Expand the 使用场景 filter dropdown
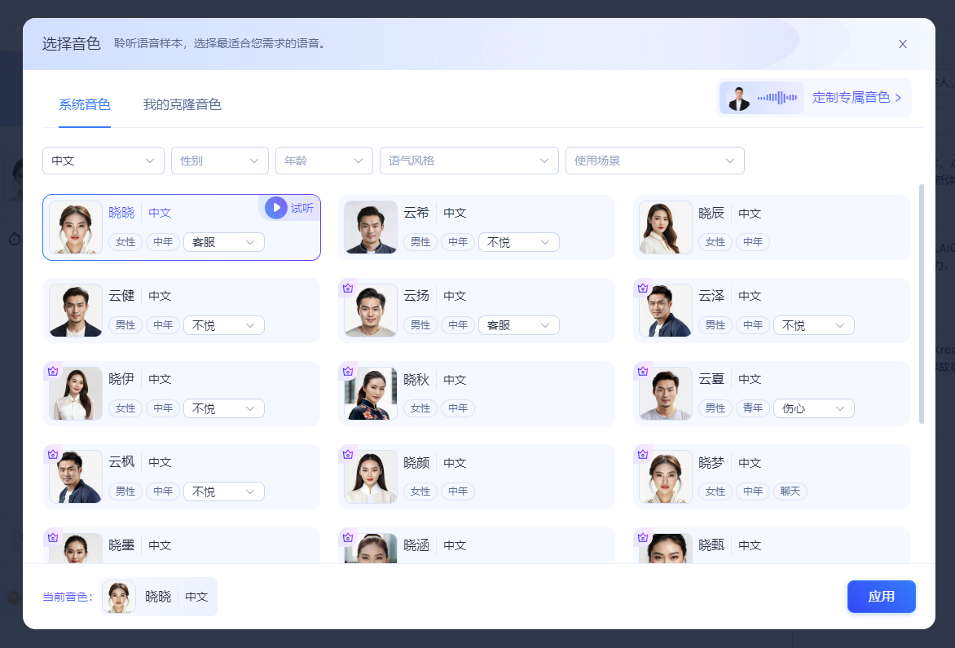 click(654, 161)
